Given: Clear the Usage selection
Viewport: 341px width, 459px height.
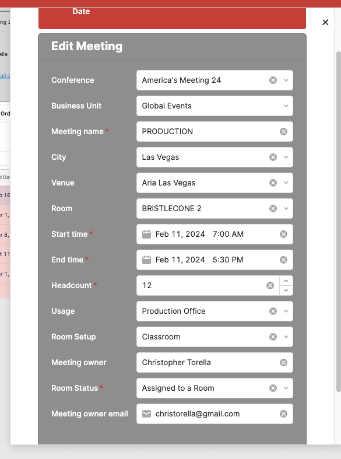Looking at the screenshot, I should pos(273,311).
